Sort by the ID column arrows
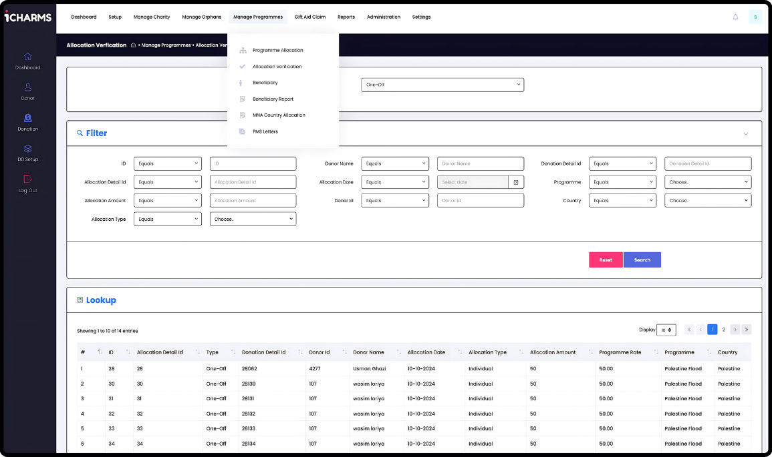The image size is (772, 457). tap(128, 352)
